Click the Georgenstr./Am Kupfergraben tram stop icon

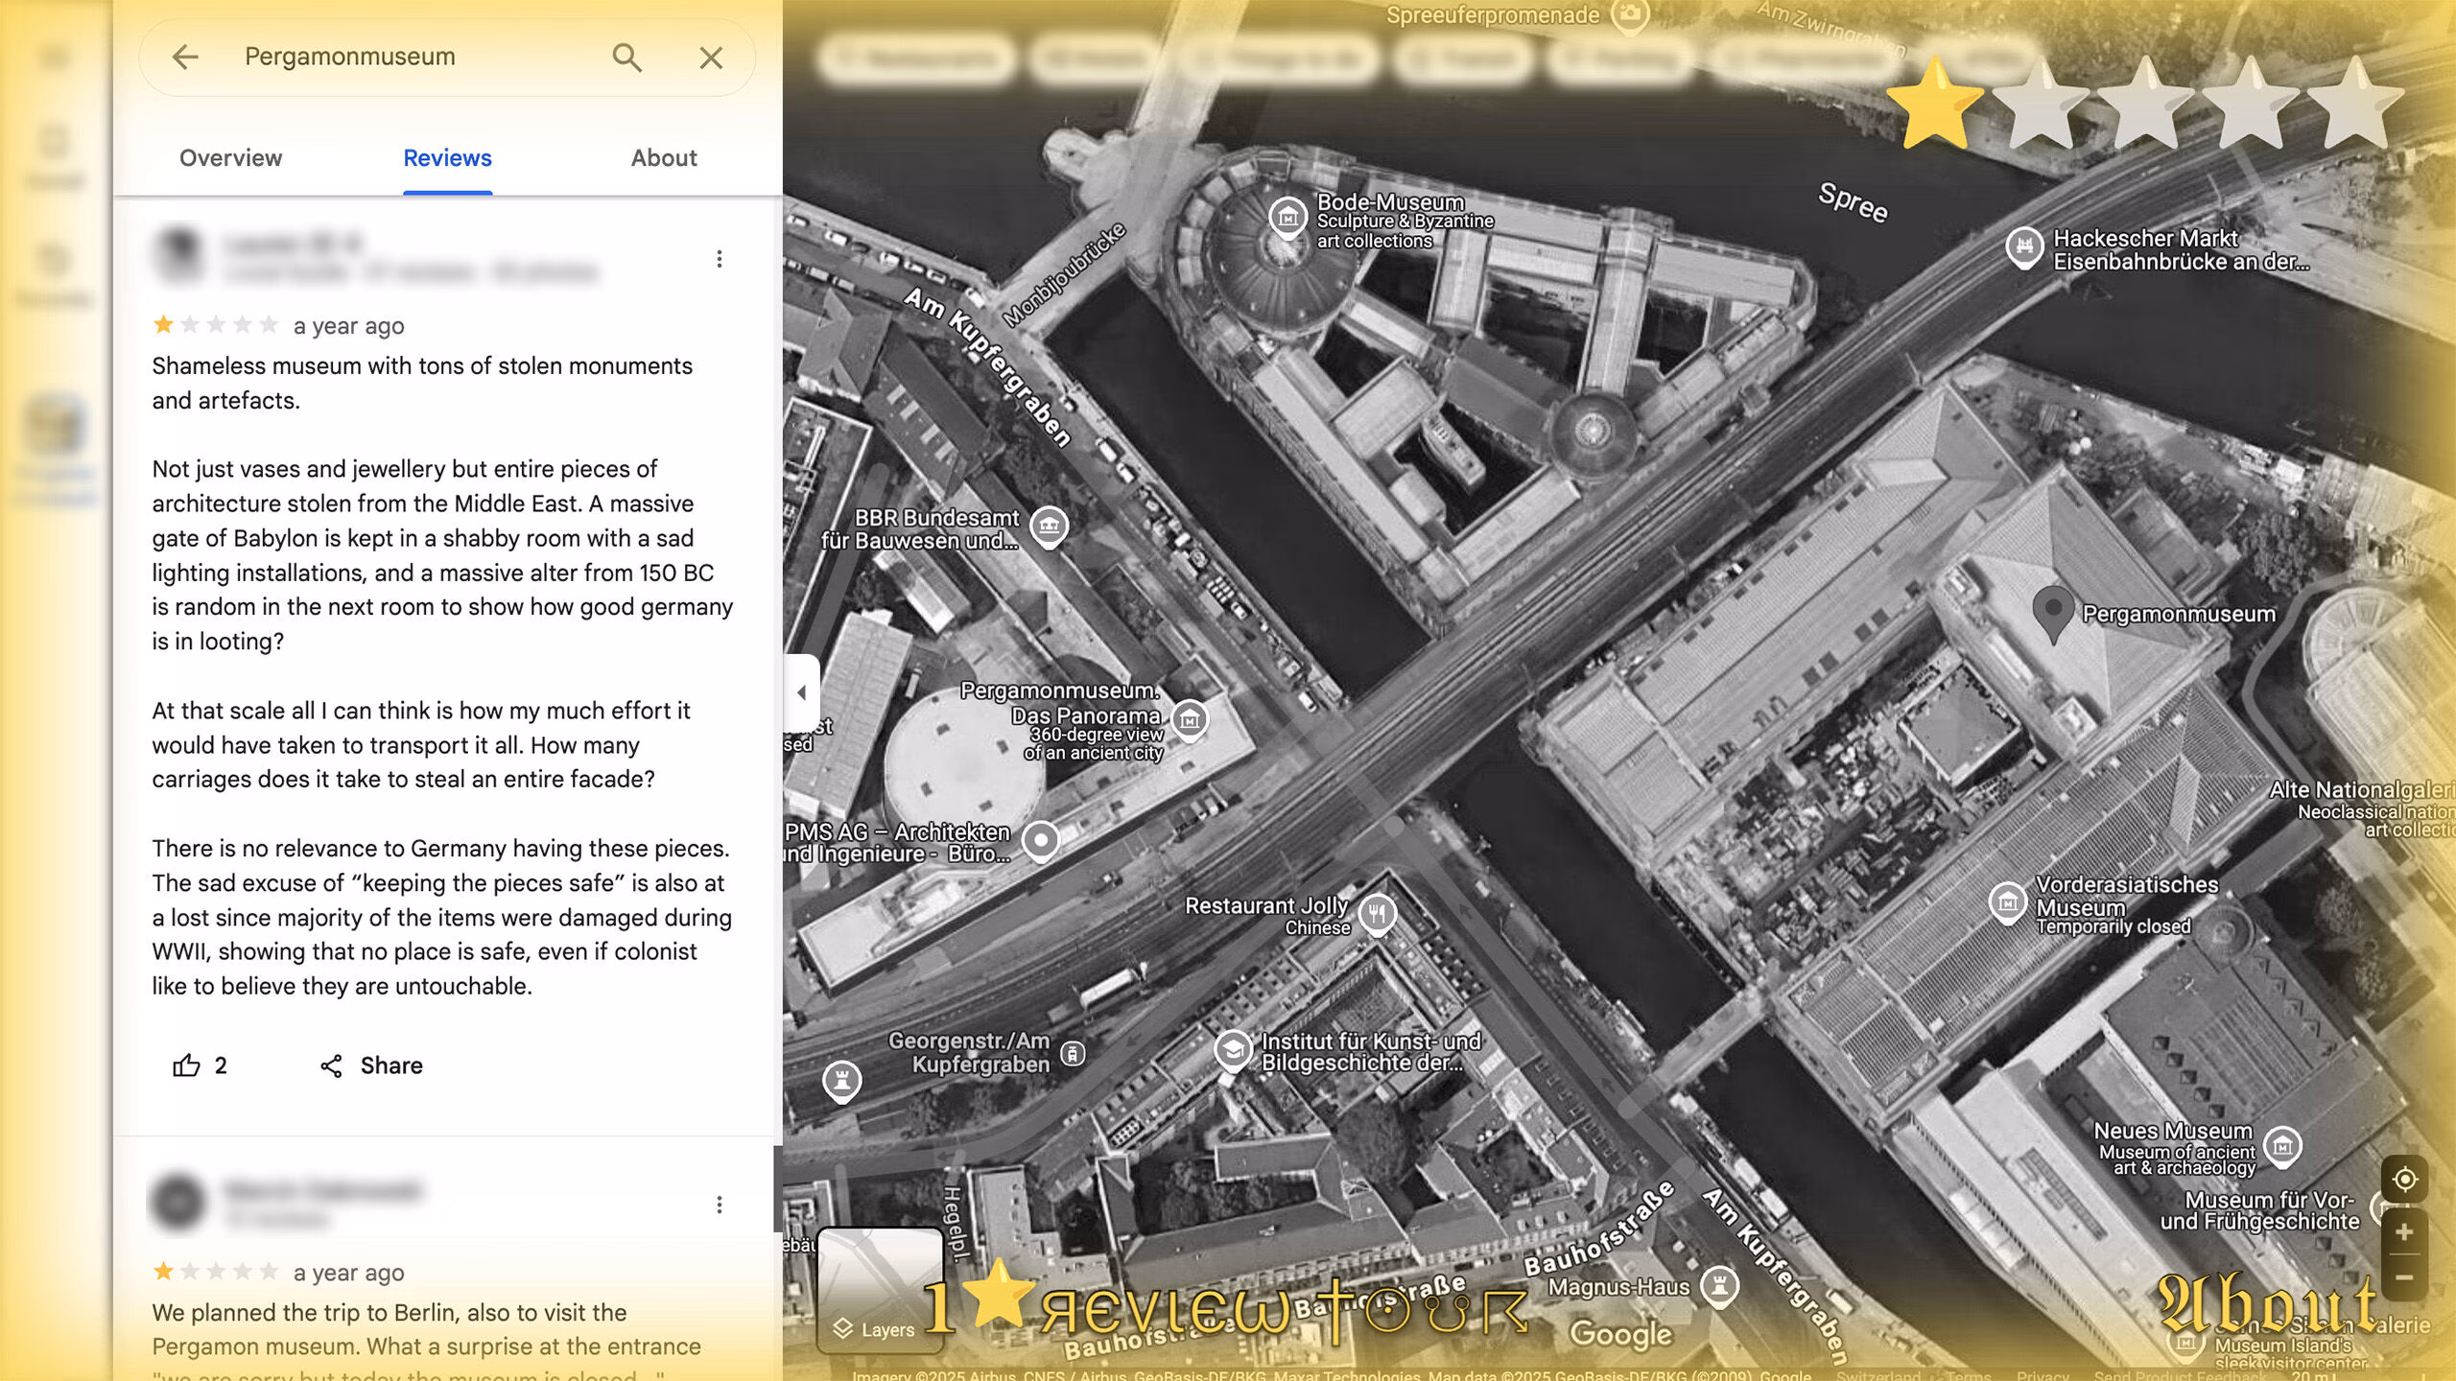pos(1073,1054)
